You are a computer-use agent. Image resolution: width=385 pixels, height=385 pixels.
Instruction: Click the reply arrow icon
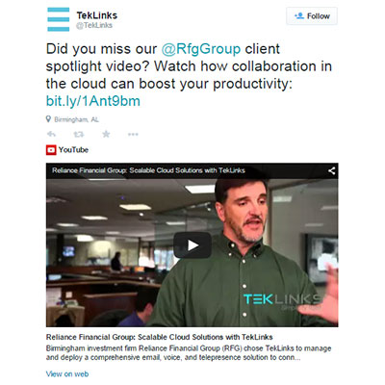[51, 134]
